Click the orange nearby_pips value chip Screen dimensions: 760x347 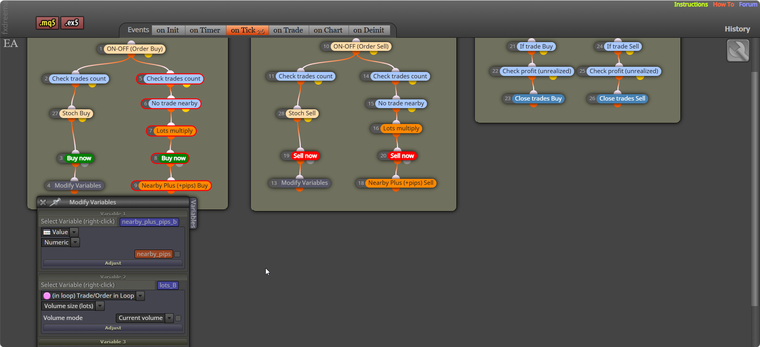pyautogui.click(x=154, y=254)
